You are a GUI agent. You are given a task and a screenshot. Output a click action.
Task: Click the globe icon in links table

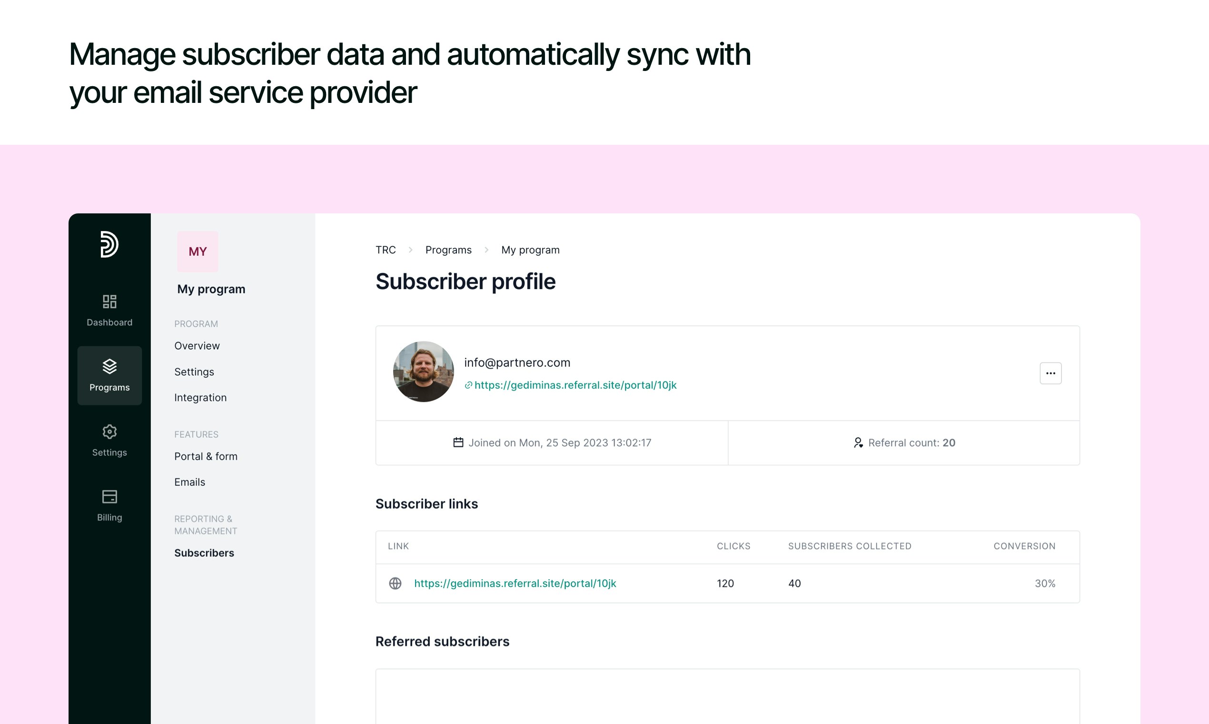(x=395, y=583)
